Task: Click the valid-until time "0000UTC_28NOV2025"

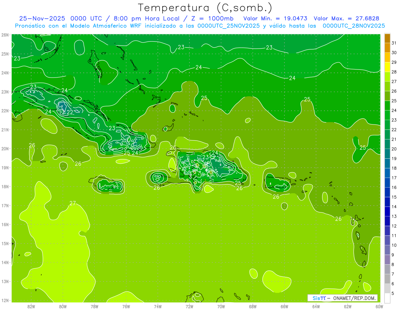Action: coord(354,26)
